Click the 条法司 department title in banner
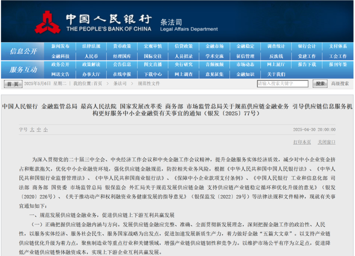This screenshot has height=256, width=355. (171, 22)
